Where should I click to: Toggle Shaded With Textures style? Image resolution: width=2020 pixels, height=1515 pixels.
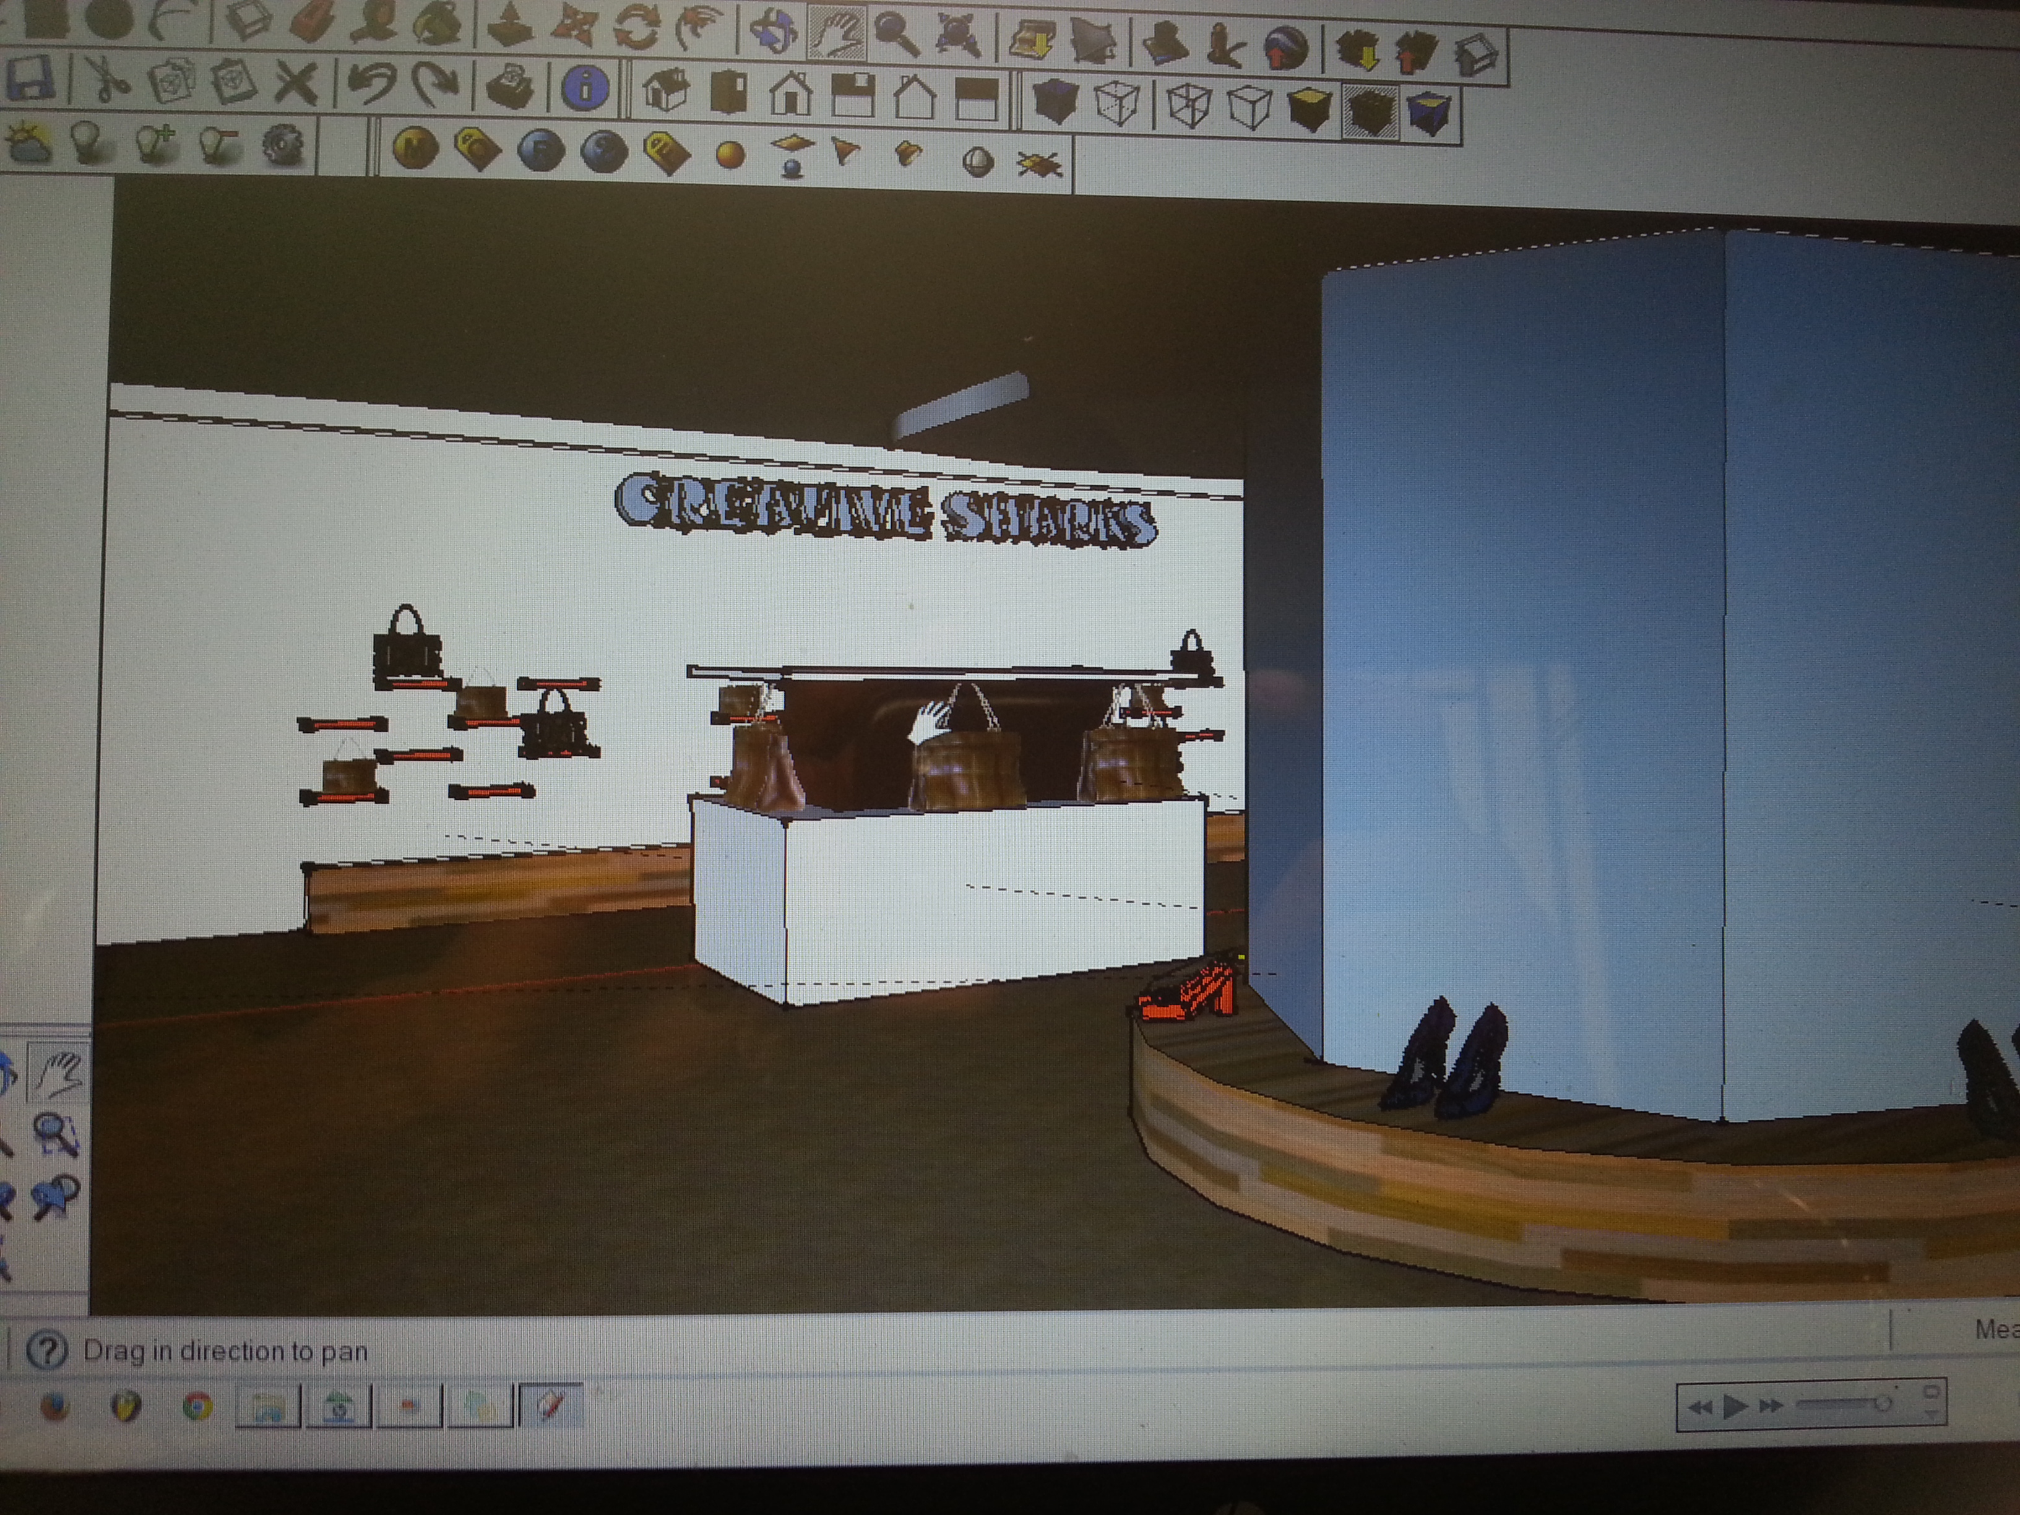pyautogui.click(x=1370, y=112)
